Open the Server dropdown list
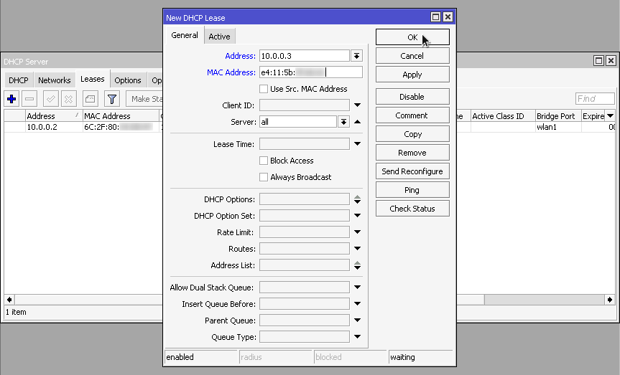This screenshot has height=375, width=620. (343, 122)
